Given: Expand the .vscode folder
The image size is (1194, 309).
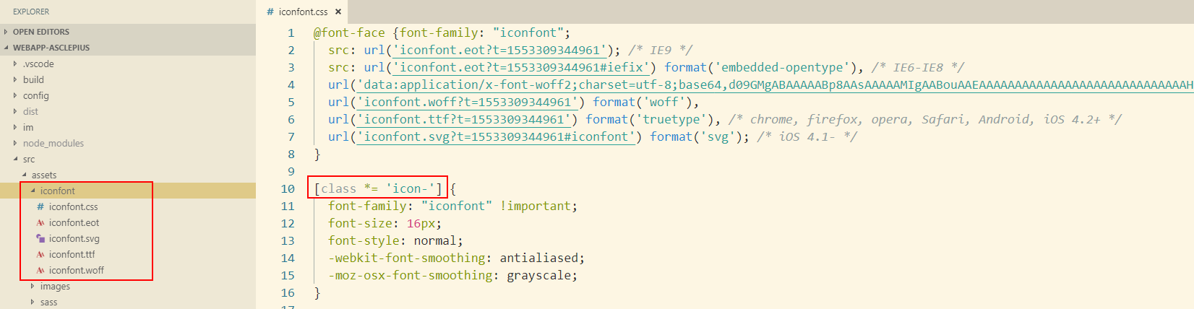Looking at the screenshot, I should coord(38,64).
